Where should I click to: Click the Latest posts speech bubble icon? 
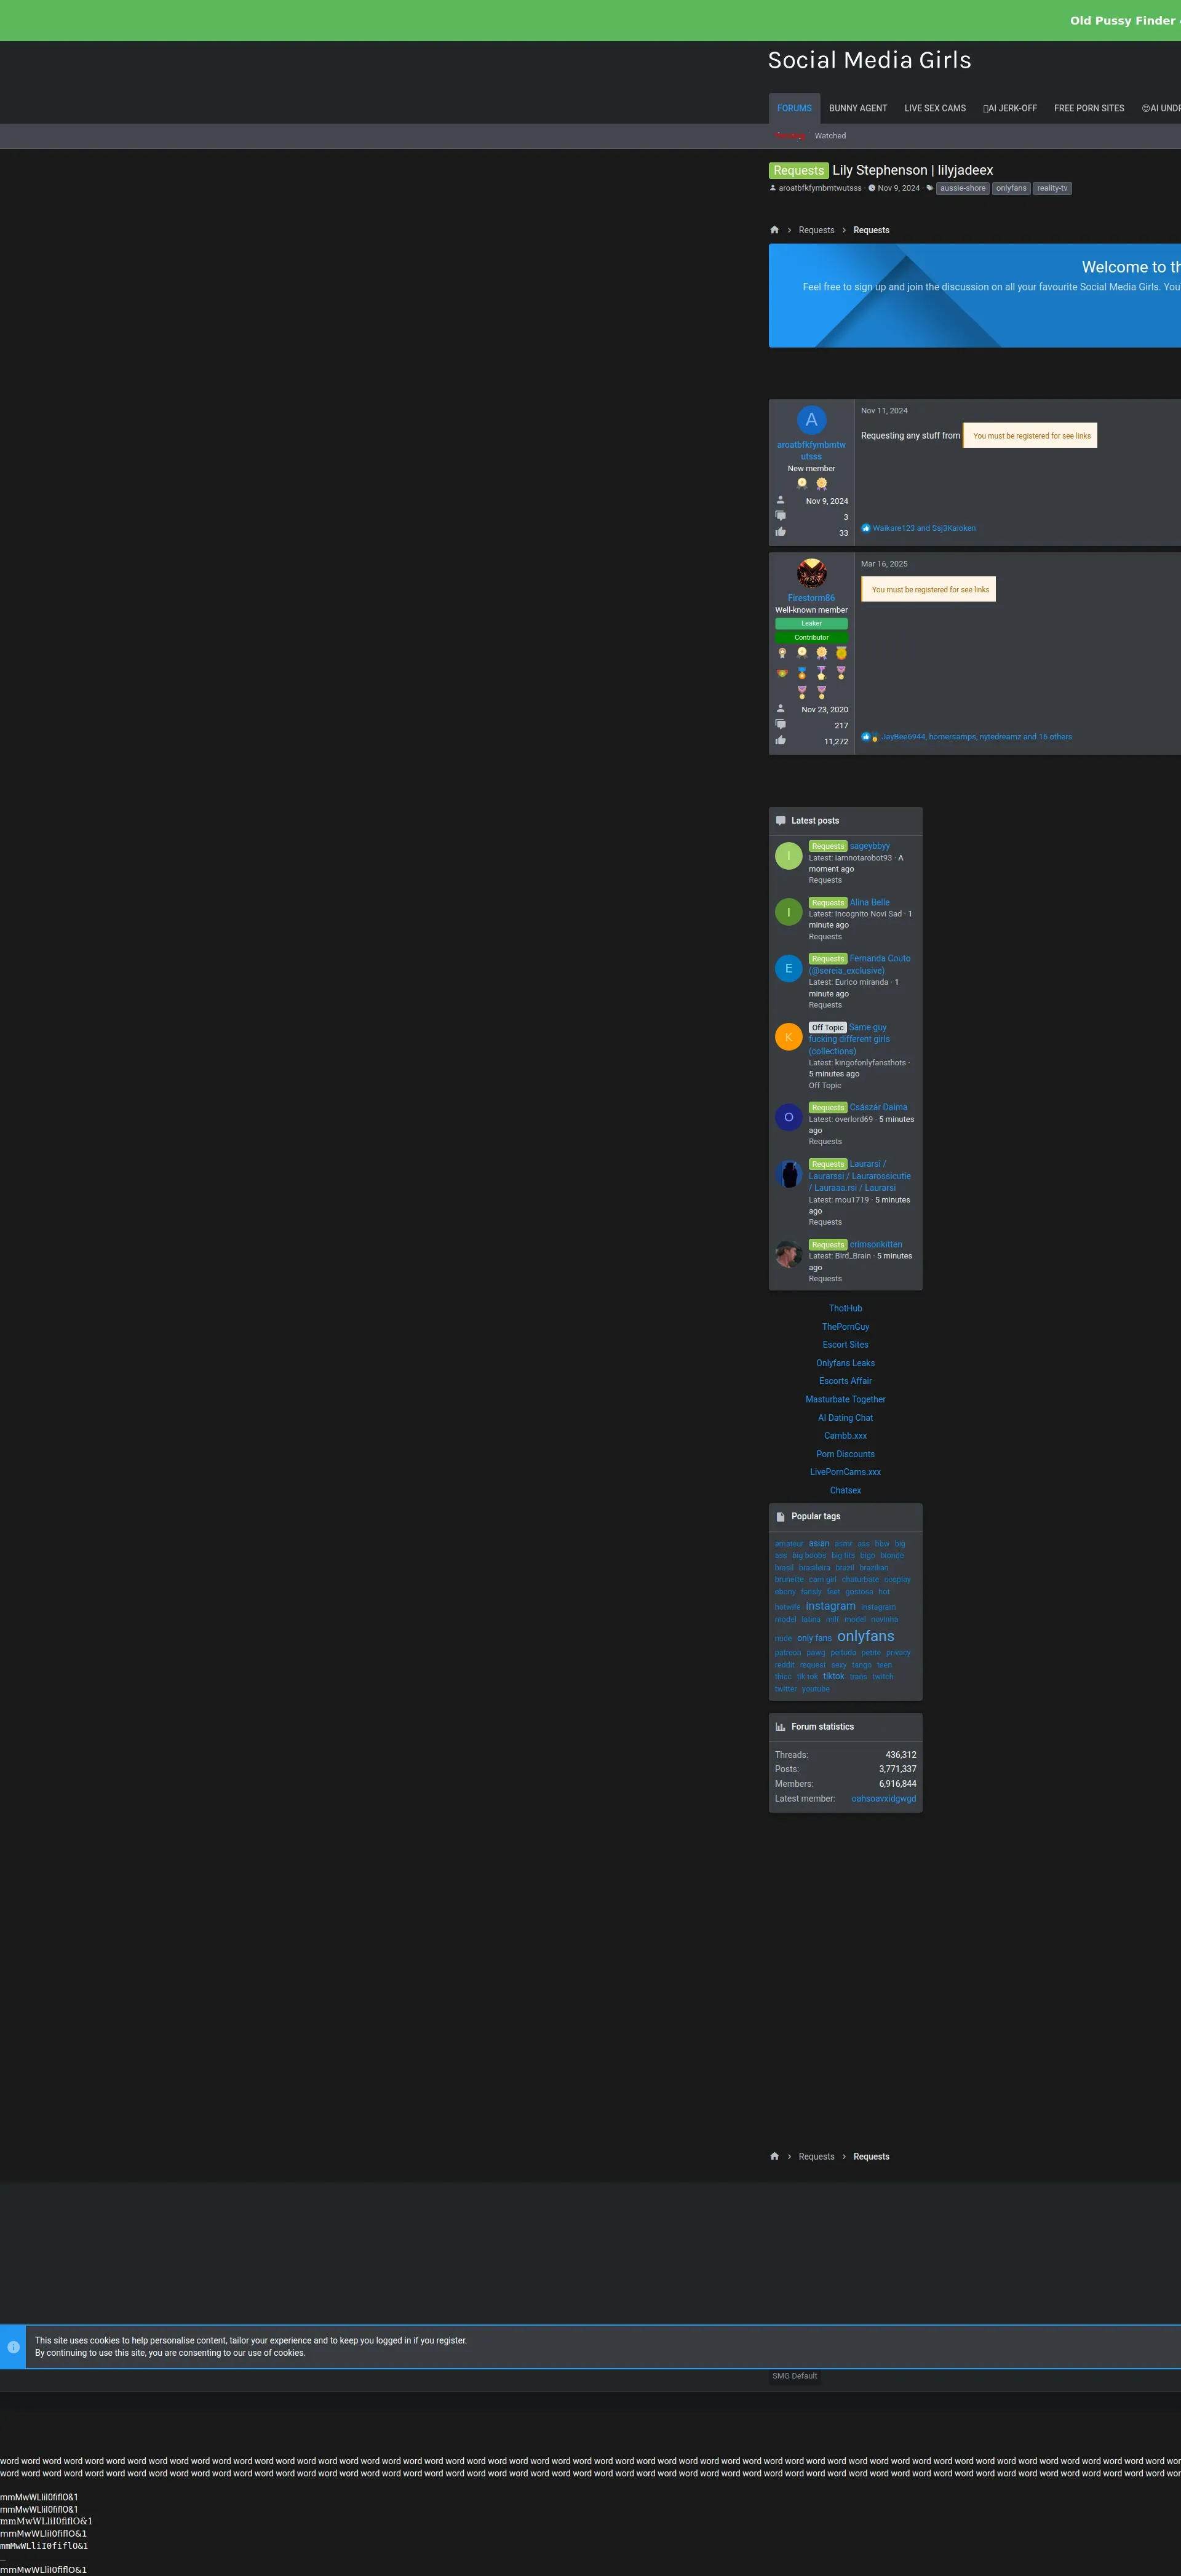[780, 820]
